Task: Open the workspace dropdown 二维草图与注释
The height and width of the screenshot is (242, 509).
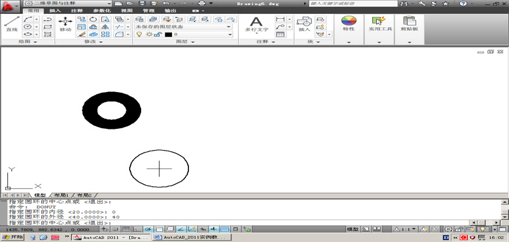Action: [x=67, y=3]
